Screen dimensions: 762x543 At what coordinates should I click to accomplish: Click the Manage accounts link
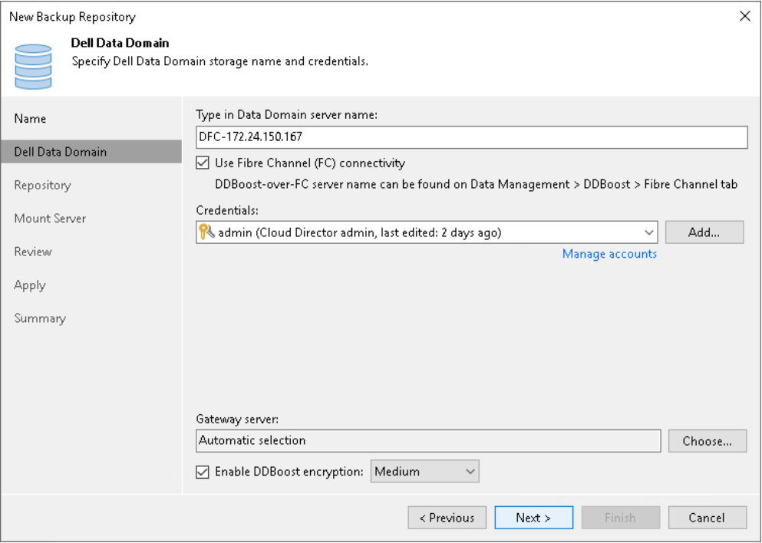609,254
